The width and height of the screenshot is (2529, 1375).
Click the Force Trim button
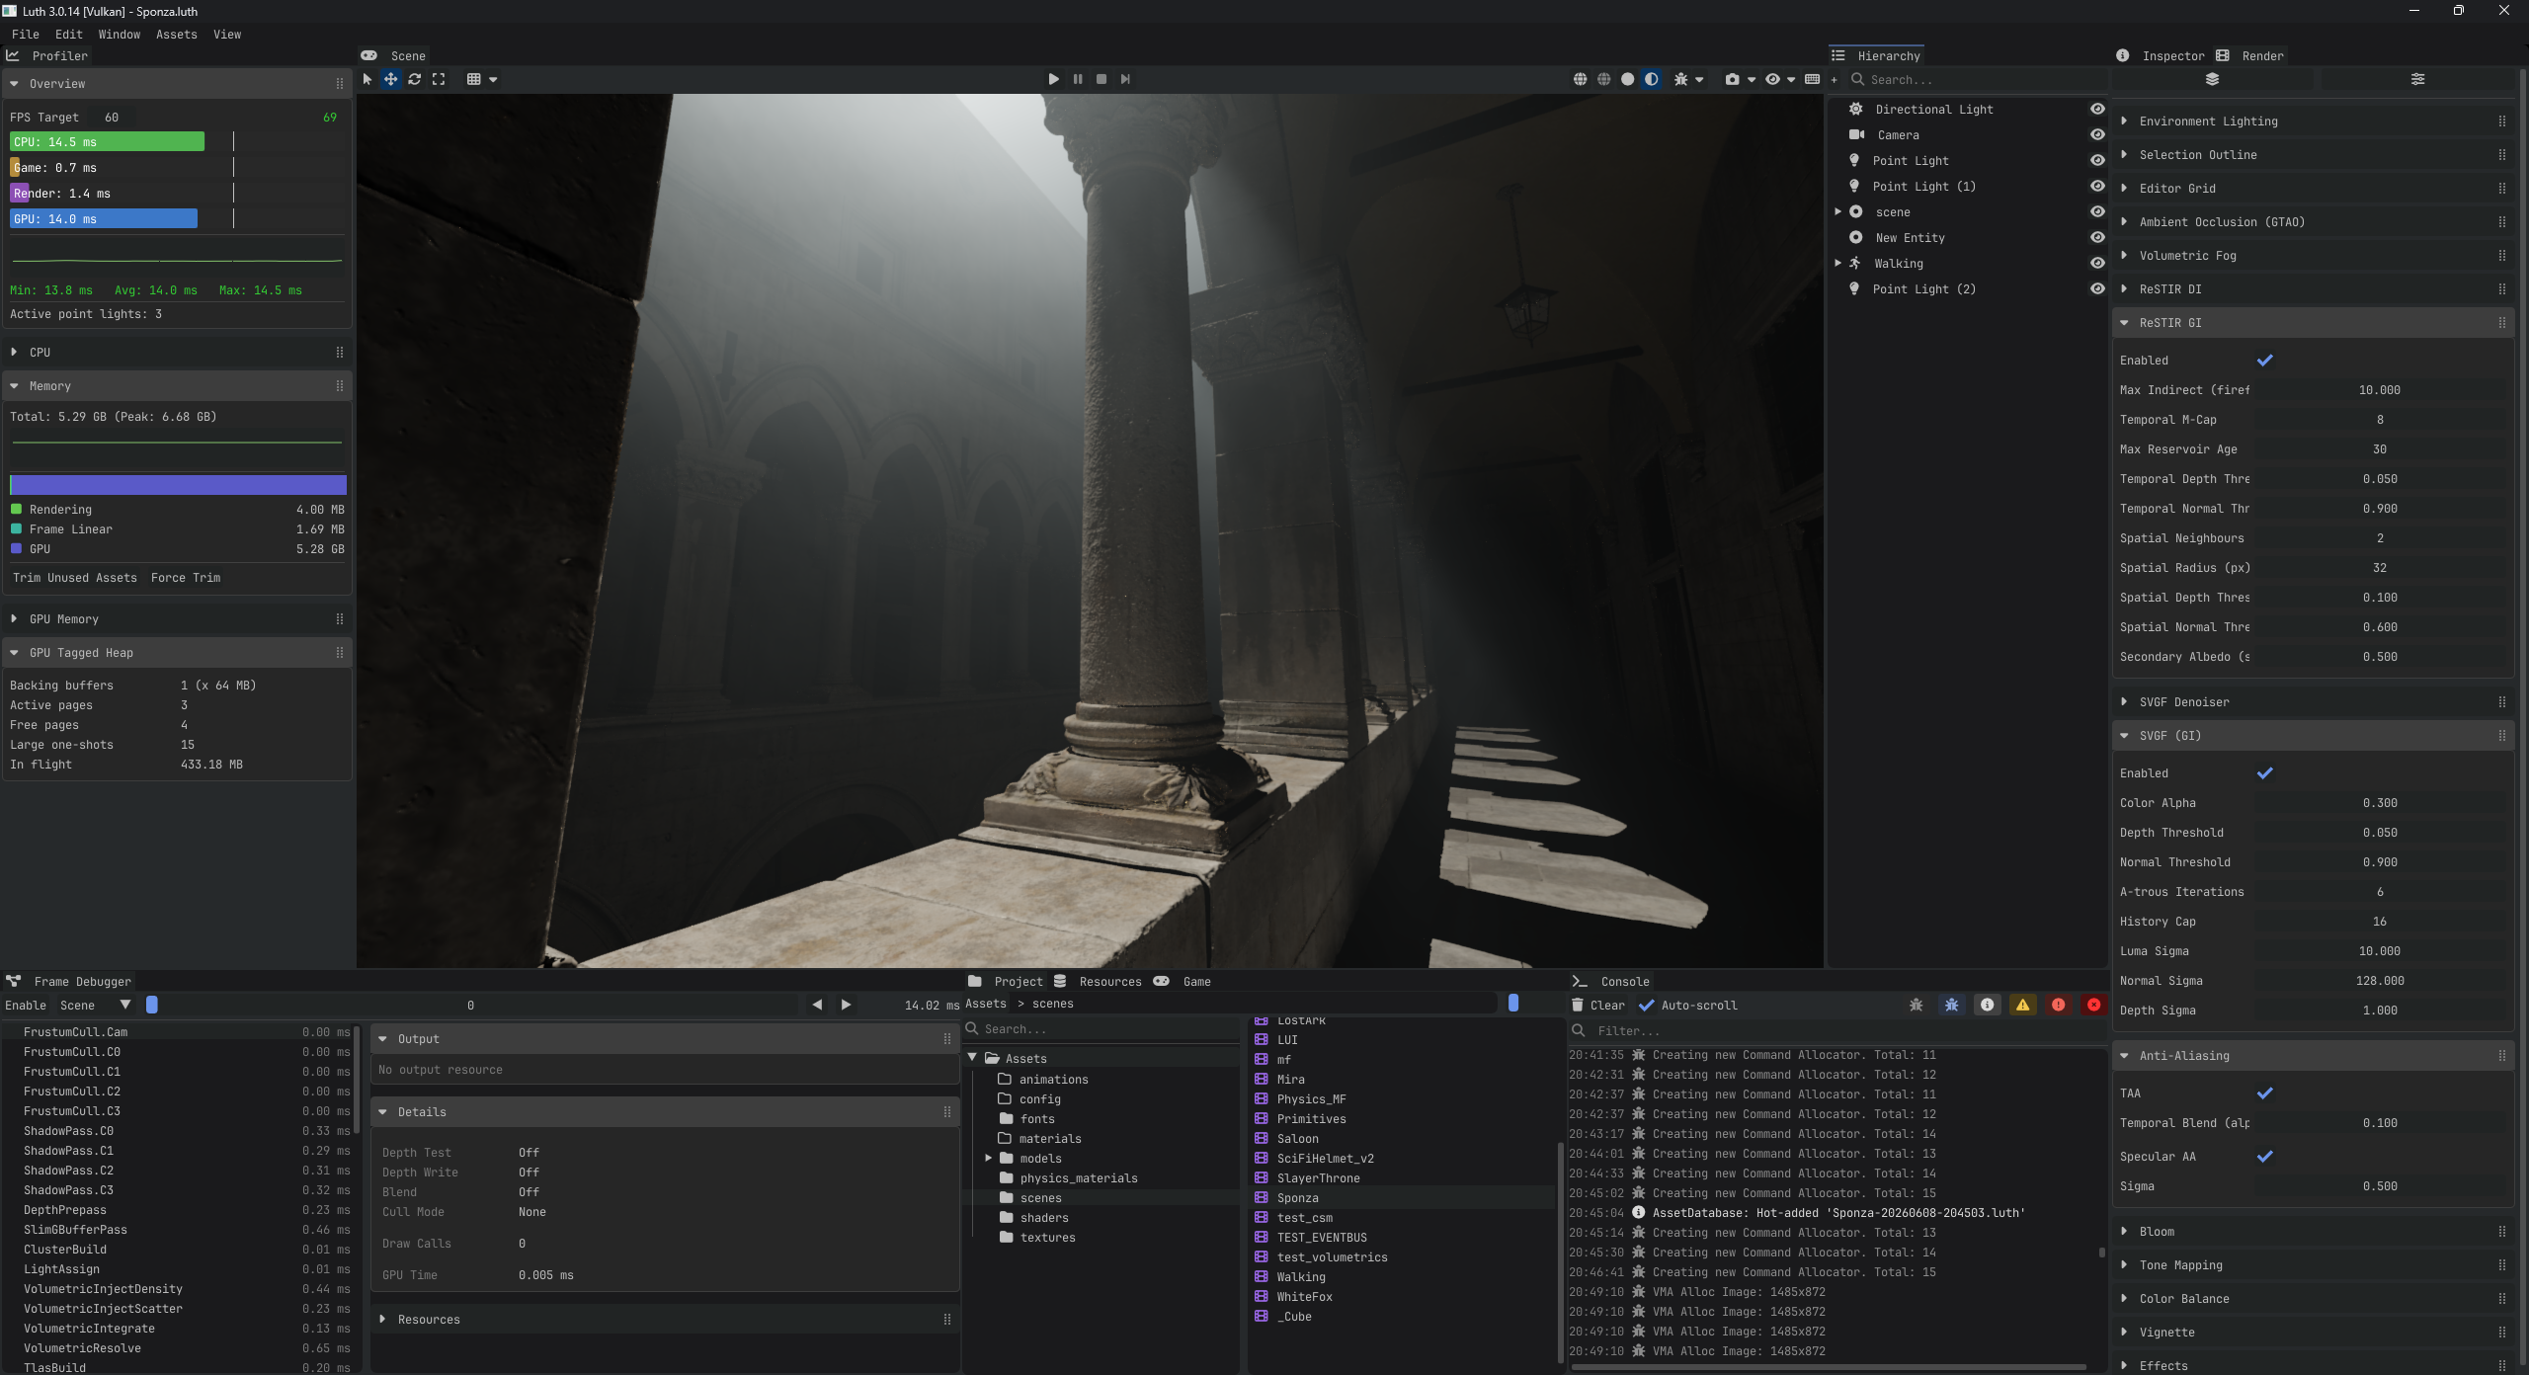(x=186, y=578)
